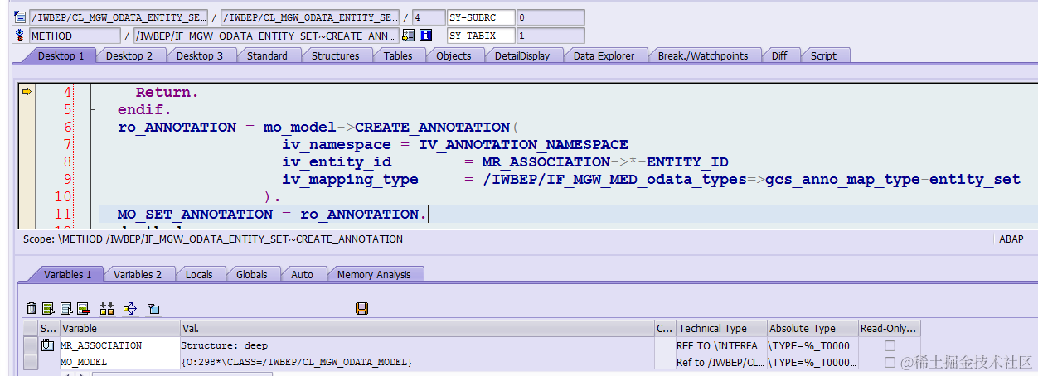Click the Technical Type column header
Image resolution: width=1038 pixels, height=376 pixels.
[x=721, y=329]
